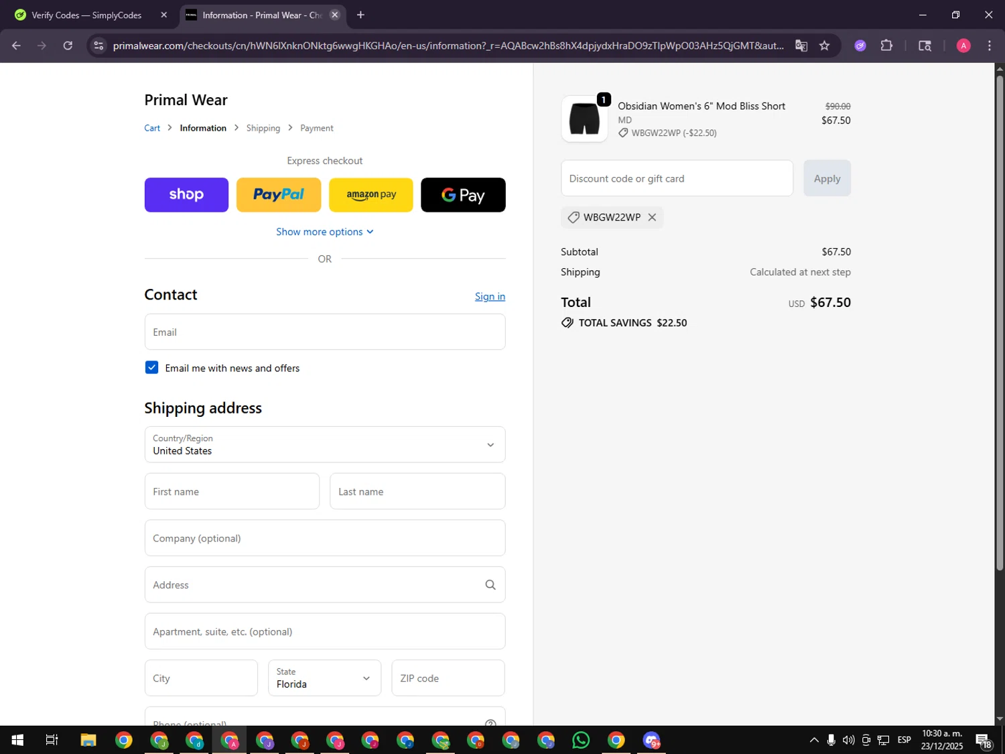Open the volume tray icon

coord(848,740)
